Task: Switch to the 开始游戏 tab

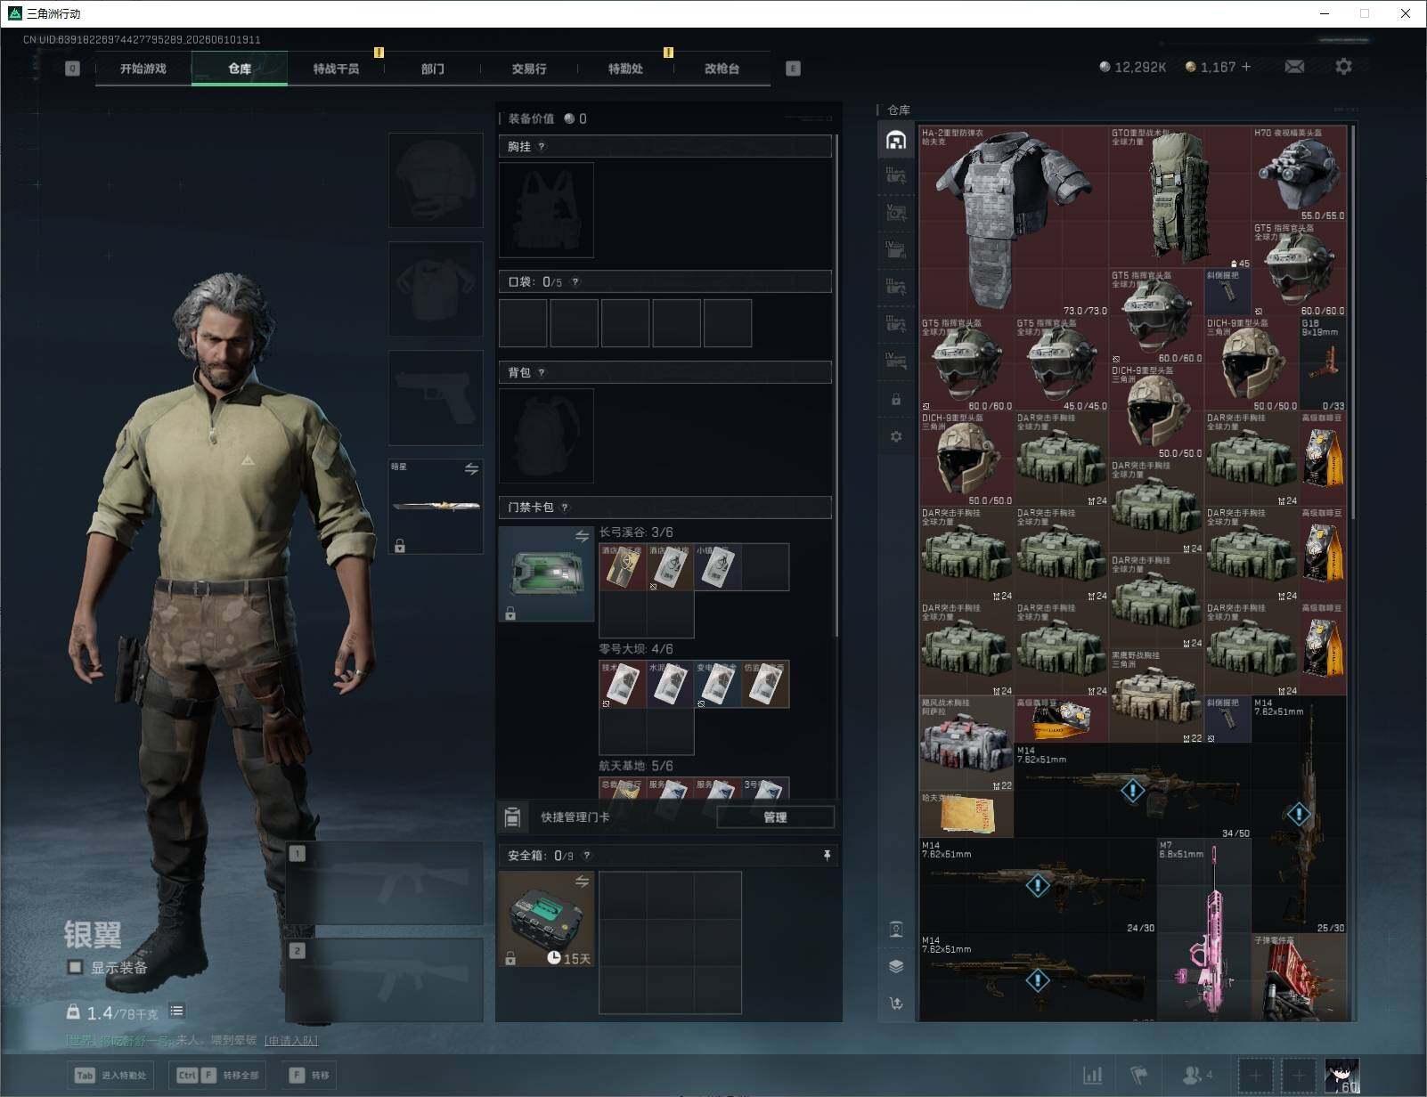Action: click(143, 69)
